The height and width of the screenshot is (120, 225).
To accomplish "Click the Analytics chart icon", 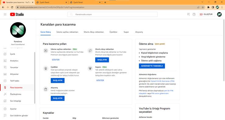I will tap(5, 61).
